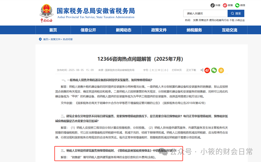This screenshot has height=162, width=261.
Task: Open the Weibo (微博) icon in header
Action: [x=225, y=5]
